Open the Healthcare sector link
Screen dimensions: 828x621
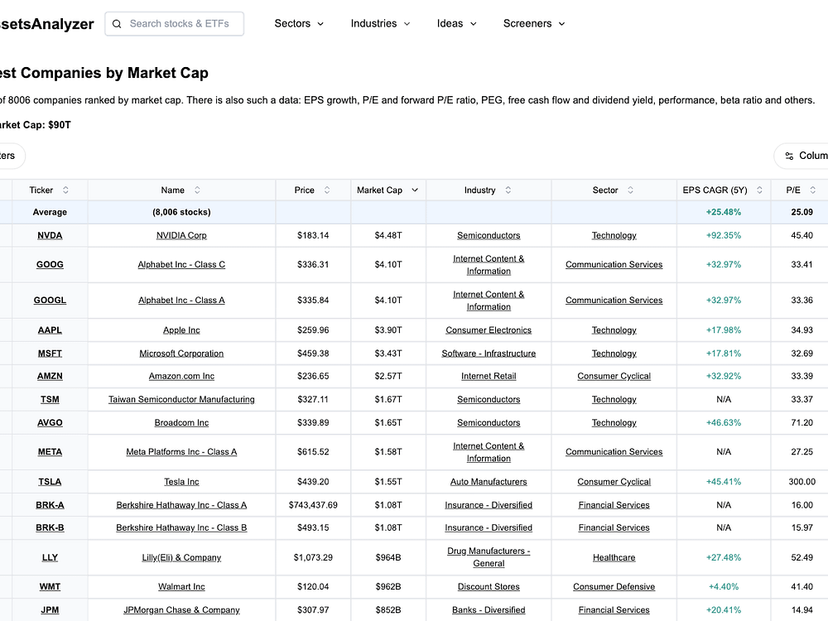coord(614,557)
